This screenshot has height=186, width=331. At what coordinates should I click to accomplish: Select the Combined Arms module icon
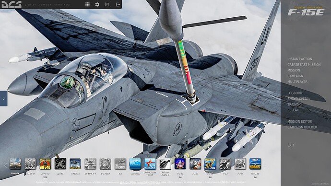120,164
